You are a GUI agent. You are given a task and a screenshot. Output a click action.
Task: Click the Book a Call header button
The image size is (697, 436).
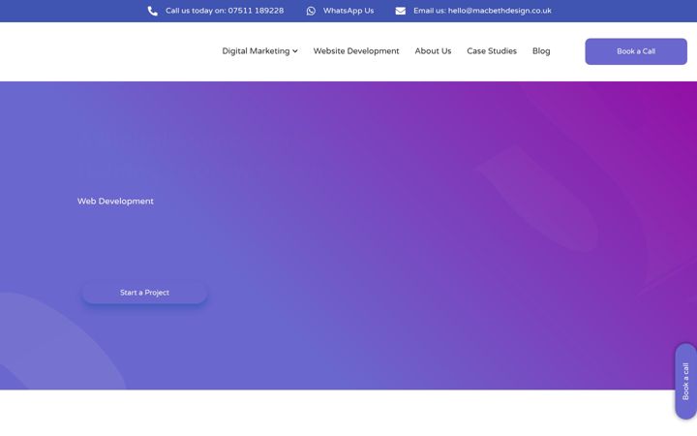pyautogui.click(x=636, y=51)
